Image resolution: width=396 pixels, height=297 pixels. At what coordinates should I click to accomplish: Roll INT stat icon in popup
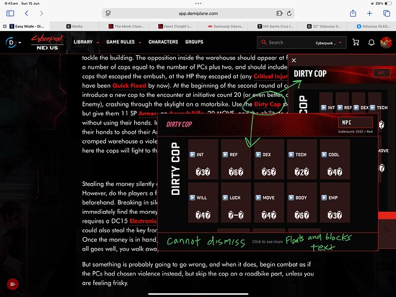pos(192,154)
